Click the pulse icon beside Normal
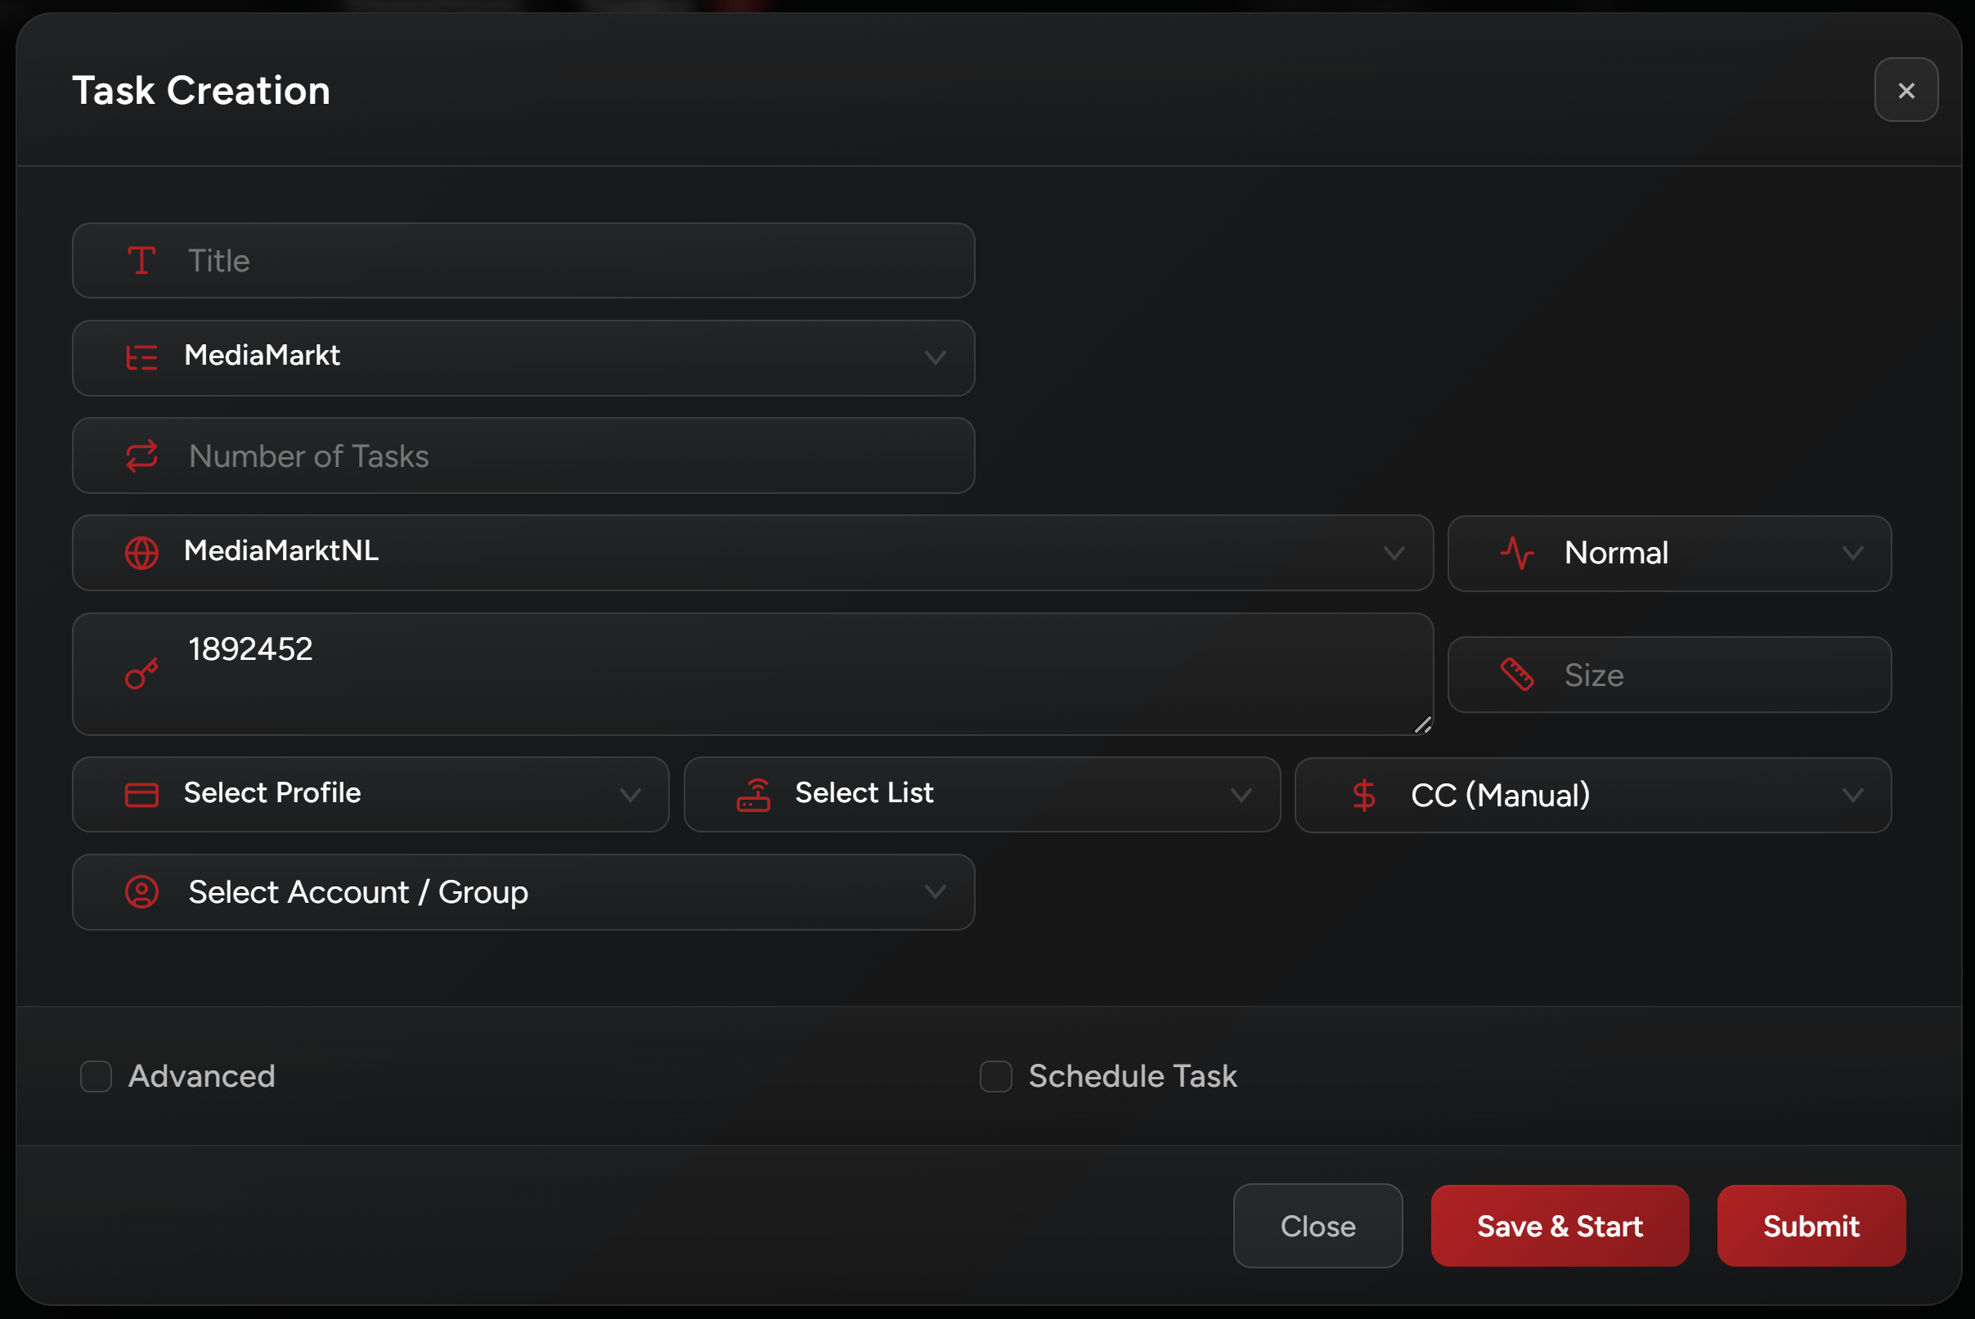1975x1319 pixels. coord(1516,553)
